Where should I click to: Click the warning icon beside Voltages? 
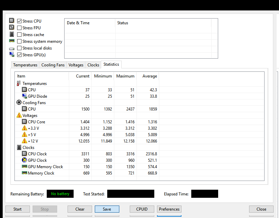19,116
